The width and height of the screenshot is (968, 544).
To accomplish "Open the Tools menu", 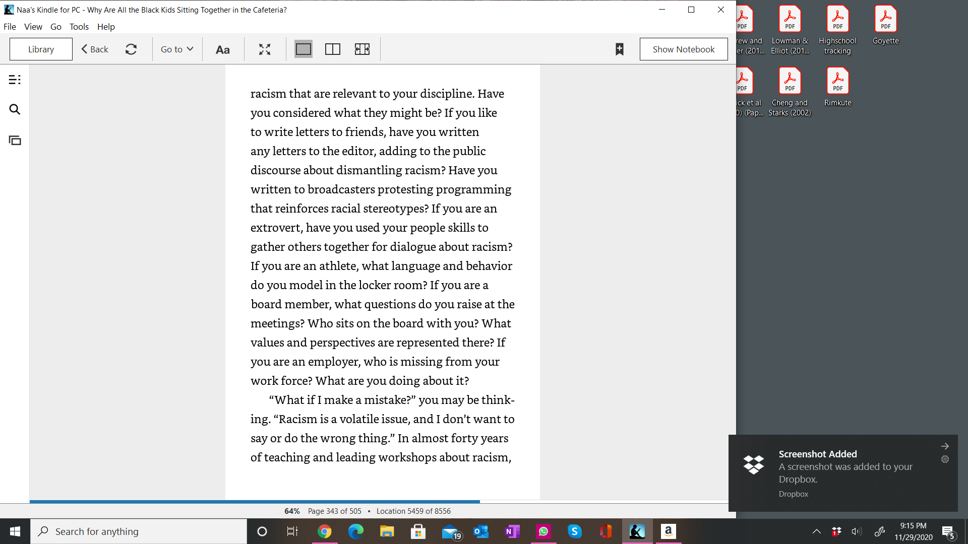I will [x=79, y=27].
